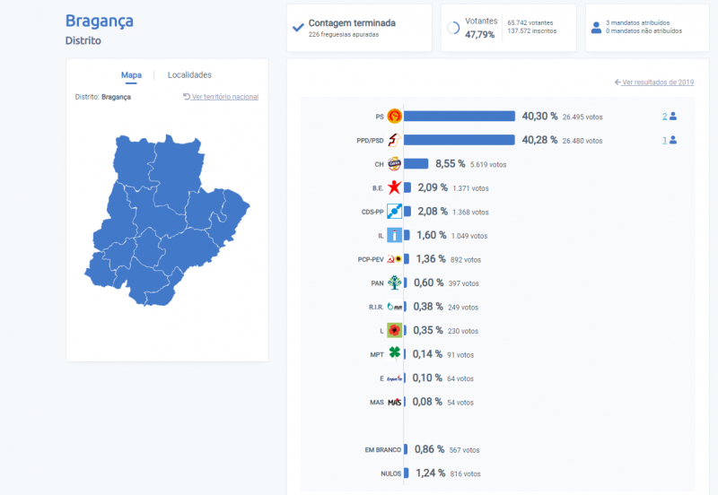Click the PPD/PSD mandate person icon
The width and height of the screenshot is (718, 495).
point(673,140)
